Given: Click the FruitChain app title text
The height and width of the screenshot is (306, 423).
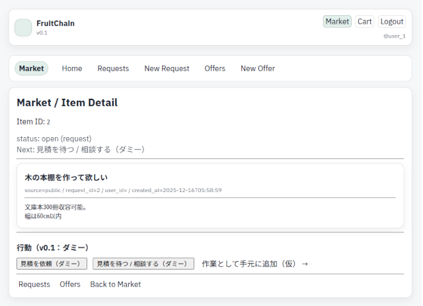Looking at the screenshot, I should (56, 23).
